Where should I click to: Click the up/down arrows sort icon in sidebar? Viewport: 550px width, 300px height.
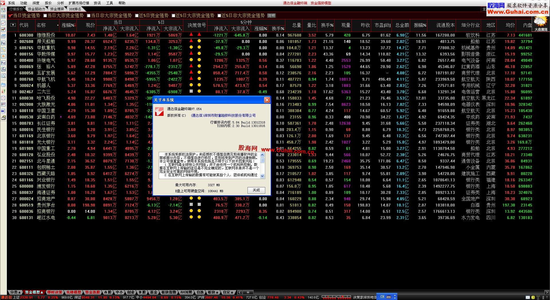[3, 91]
